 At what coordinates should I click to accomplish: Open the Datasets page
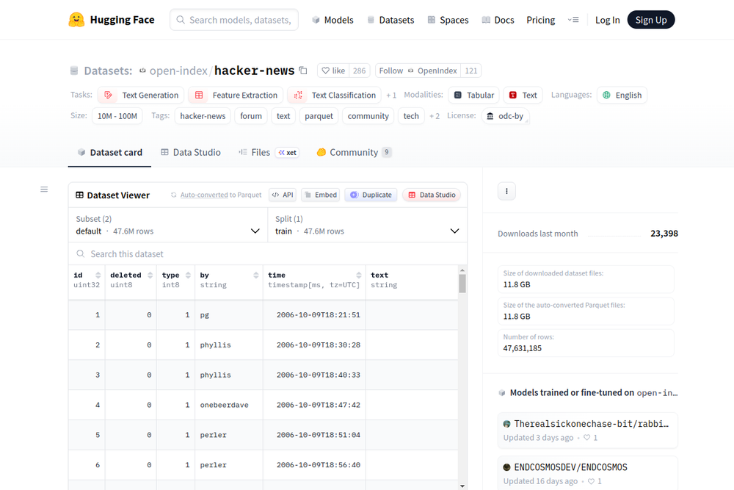(x=390, y=20)
